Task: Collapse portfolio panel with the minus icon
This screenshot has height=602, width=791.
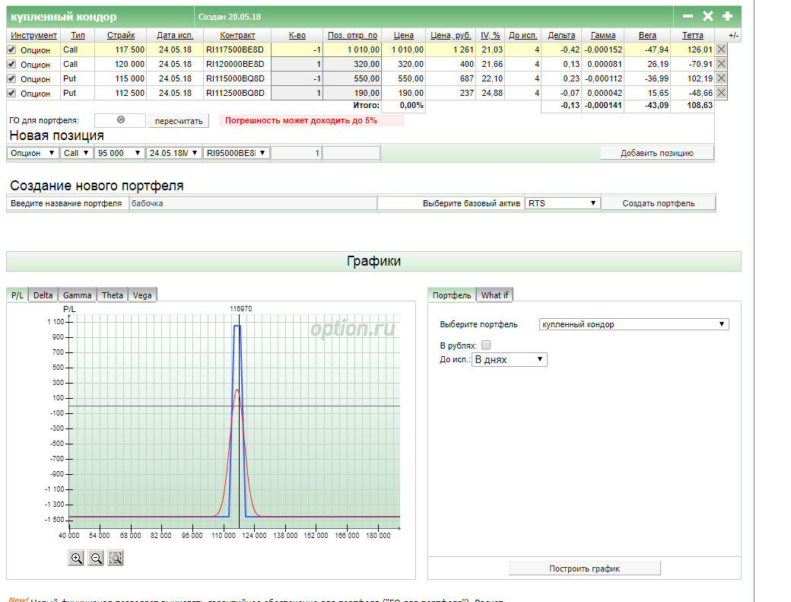Action: (x=688, y=16)
